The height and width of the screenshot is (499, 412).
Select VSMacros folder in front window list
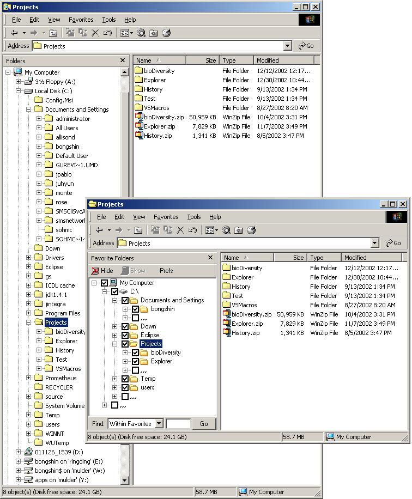coord(240,305)
